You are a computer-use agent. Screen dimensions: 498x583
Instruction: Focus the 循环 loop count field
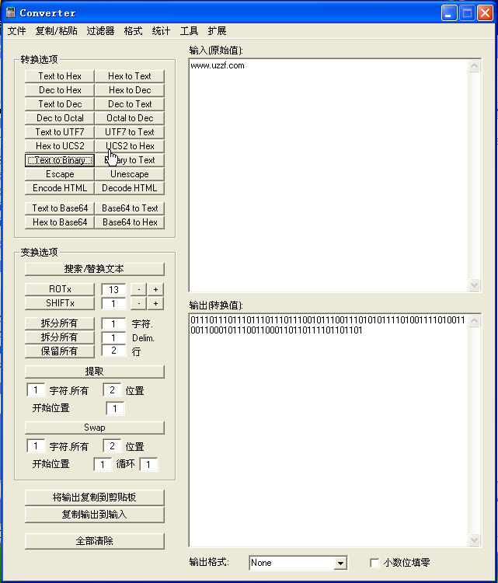pyautogui.click(x=148, y=464)
